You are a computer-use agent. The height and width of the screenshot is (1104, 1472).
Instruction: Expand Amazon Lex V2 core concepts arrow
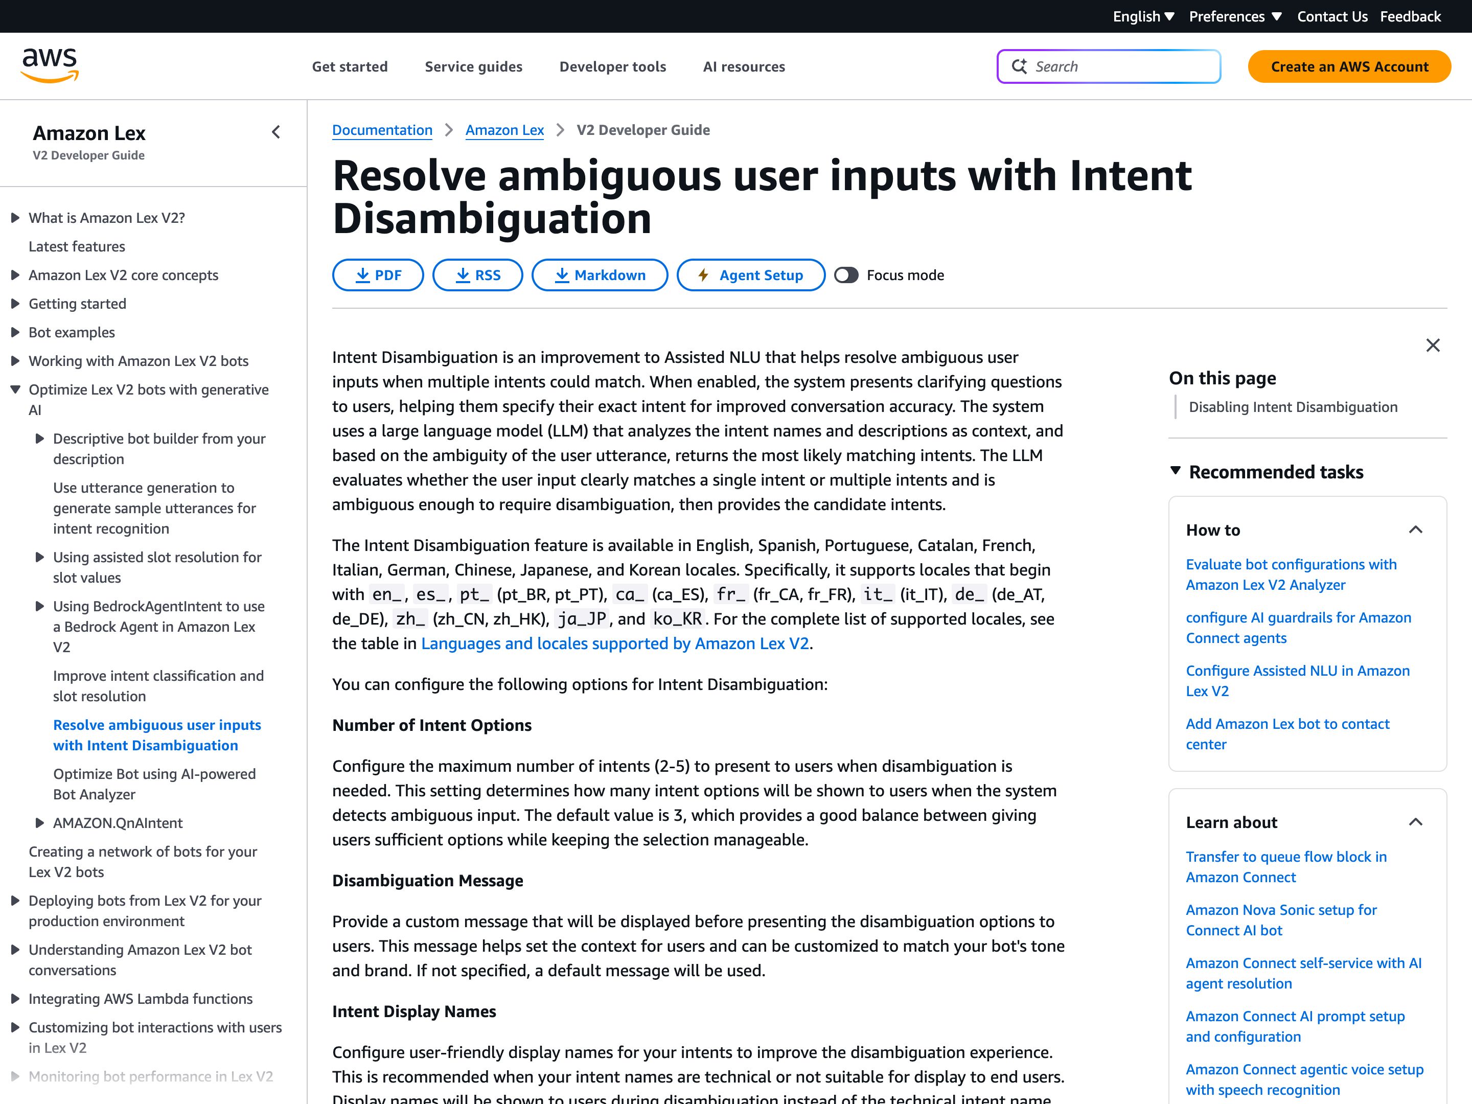click(15, 275)
